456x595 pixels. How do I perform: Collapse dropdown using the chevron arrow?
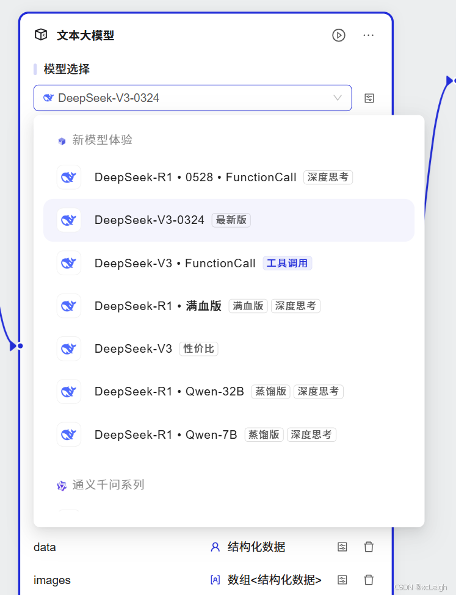click(x=337, y=98)
